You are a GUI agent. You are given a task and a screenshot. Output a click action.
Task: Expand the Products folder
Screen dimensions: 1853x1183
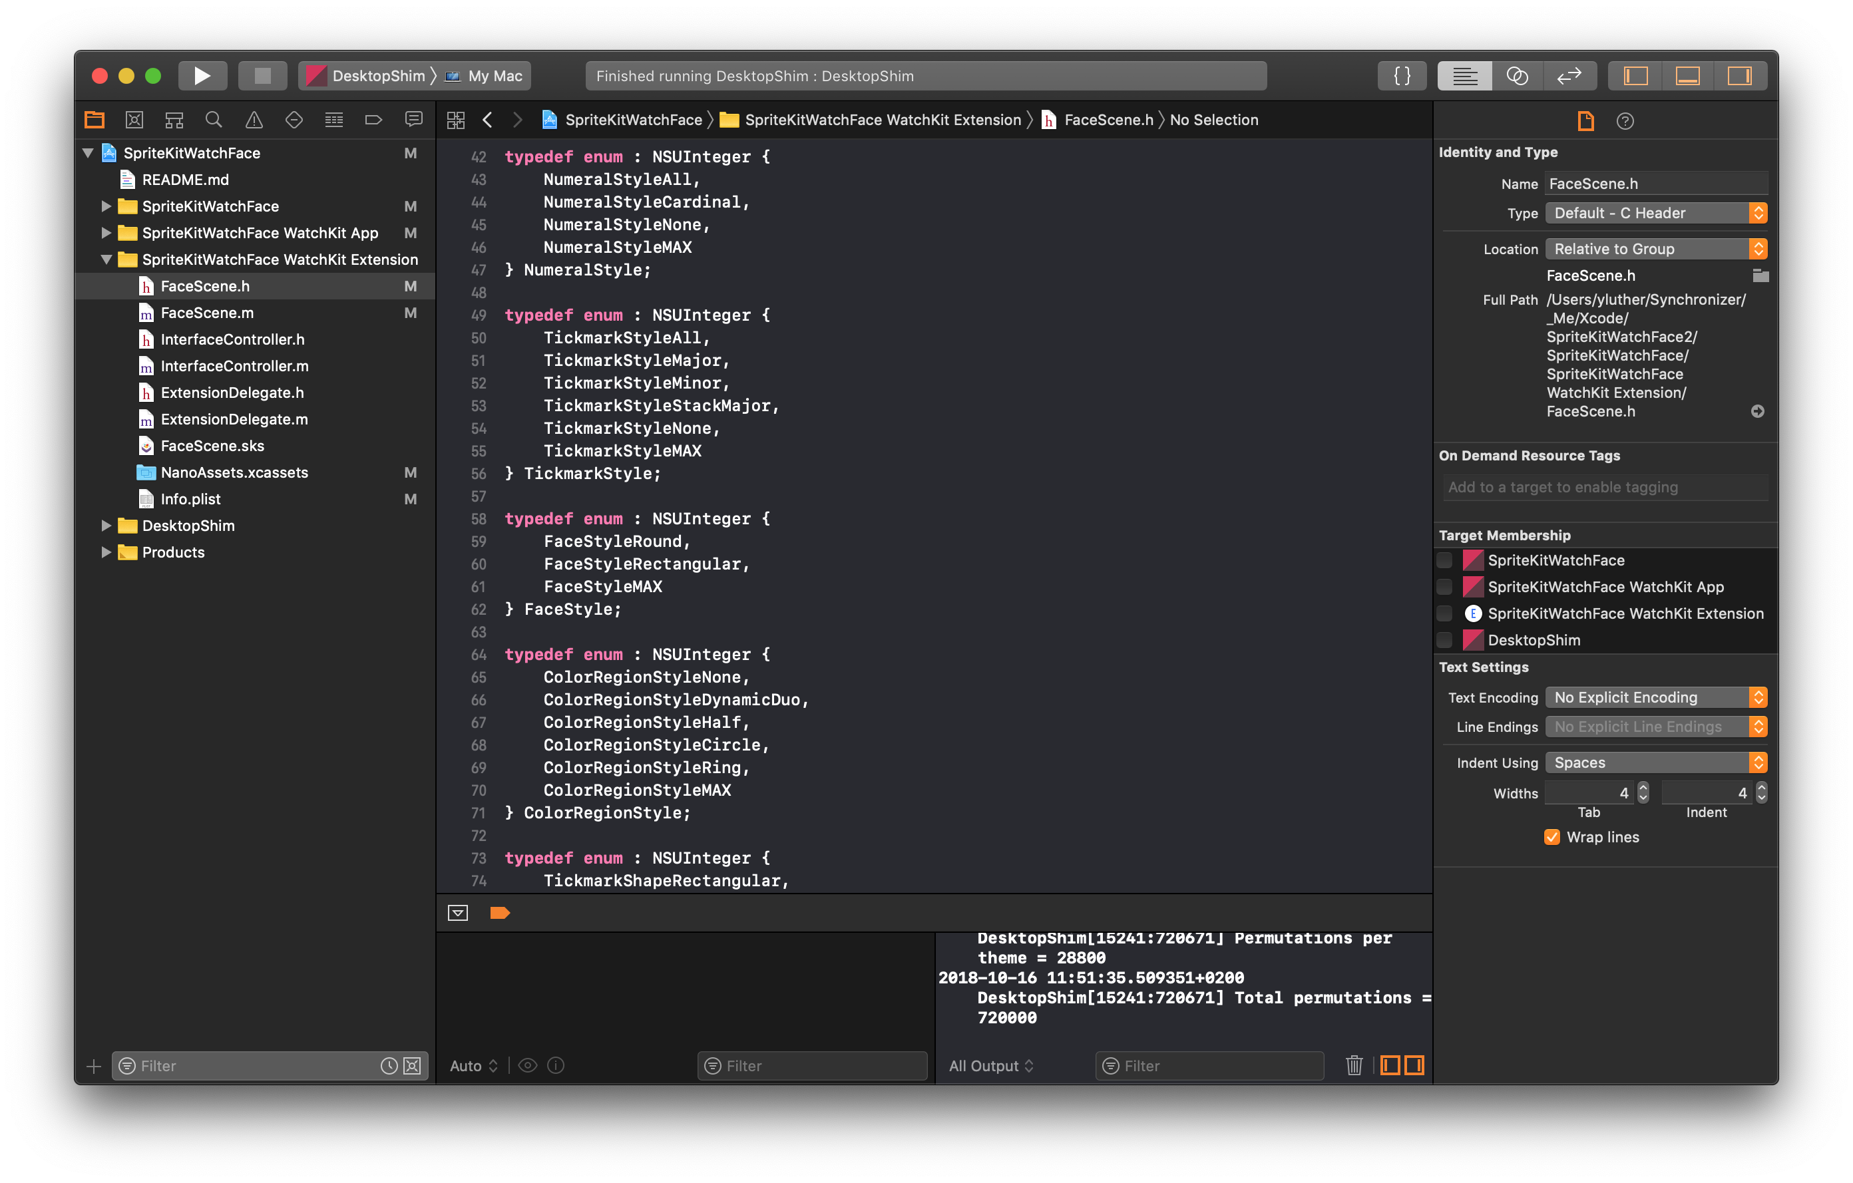point(106,552)
